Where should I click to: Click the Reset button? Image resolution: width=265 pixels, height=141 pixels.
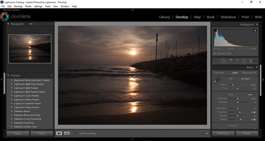coord(247,133)
